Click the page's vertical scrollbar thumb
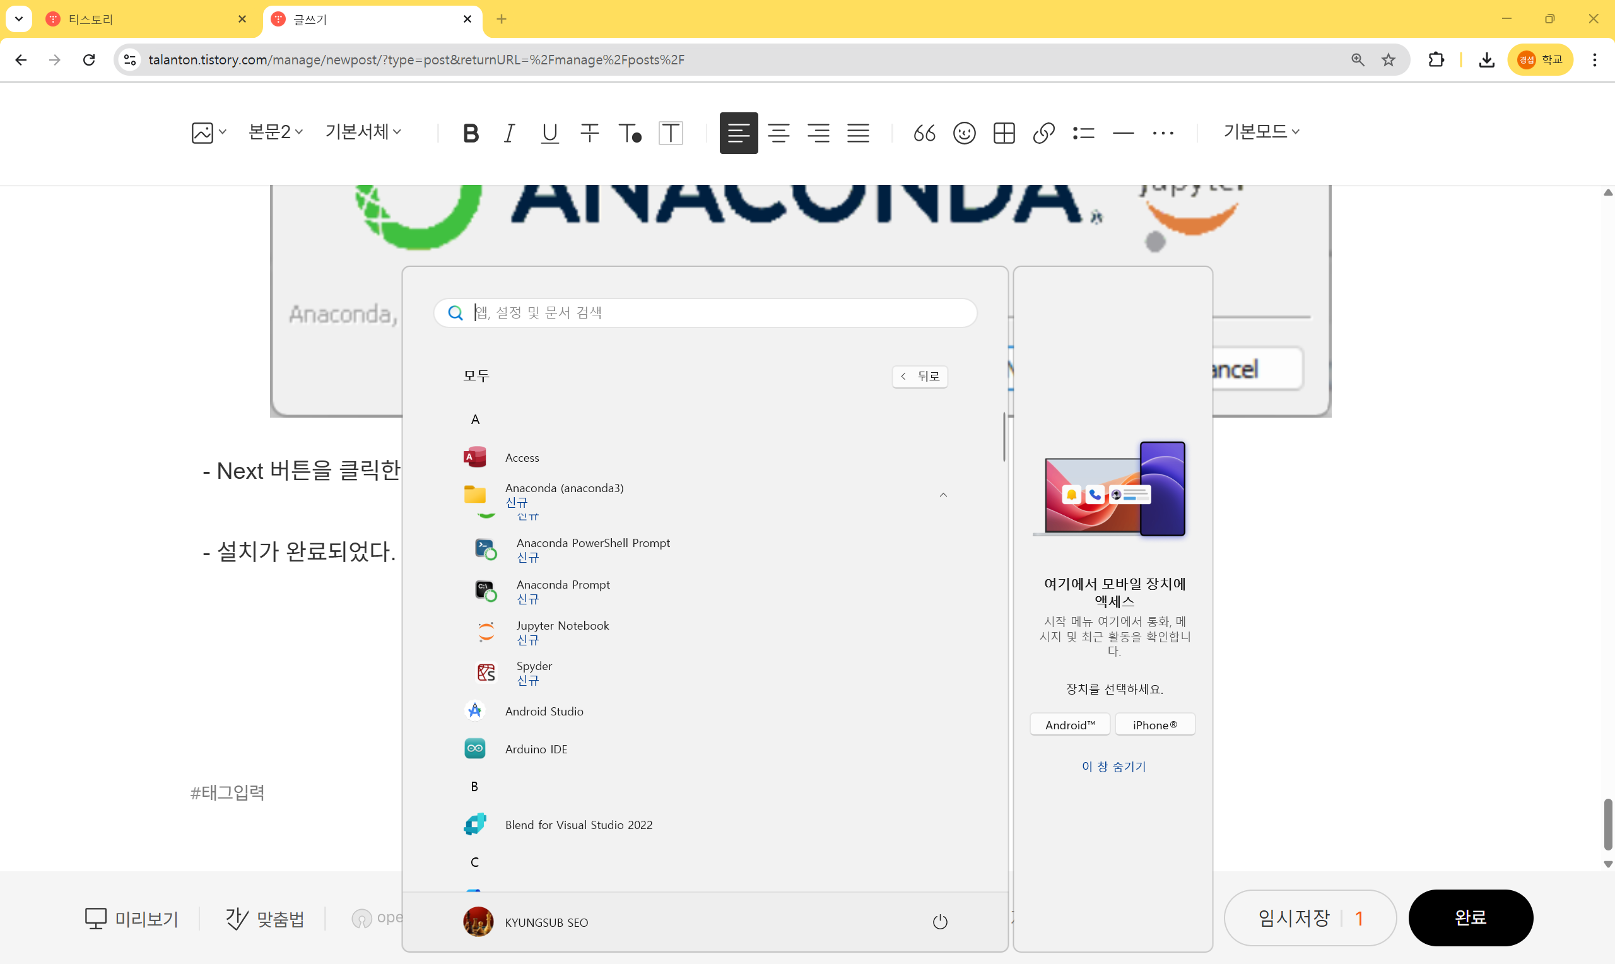1615x964 pixels. tap(1608, 824)
